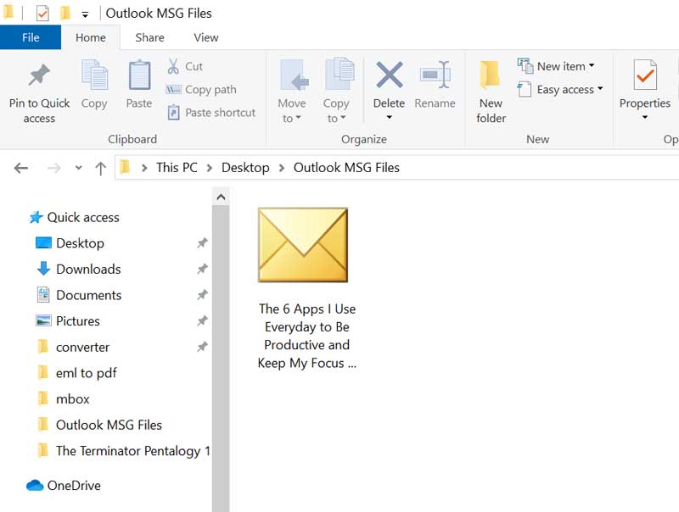679x512 pixels.
Task: Expand the Properties dropdown arrow
Action: click(x=645, y=117)
